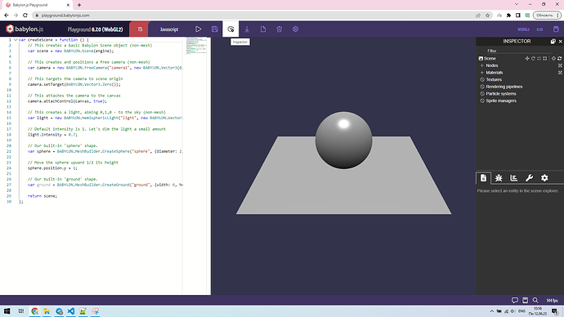Create a new playground file
The width and height of the screenshot is (564, 317).
point(263,29)
